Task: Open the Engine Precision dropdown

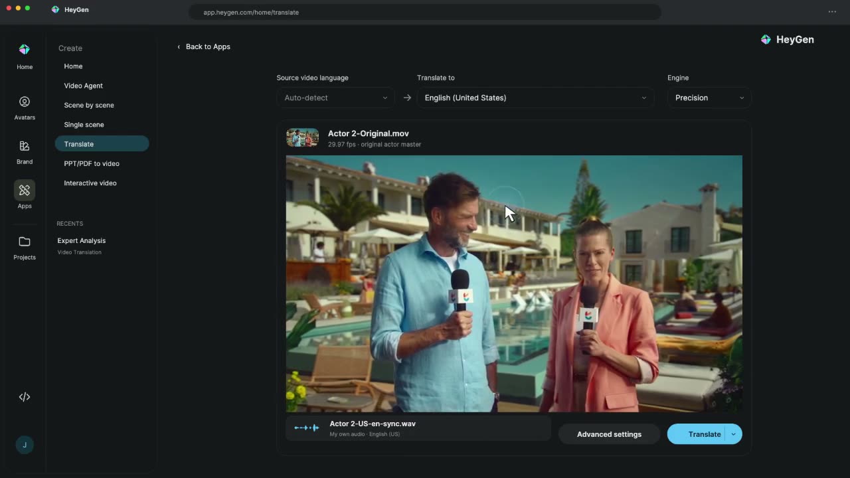Action: coord(709,98)
